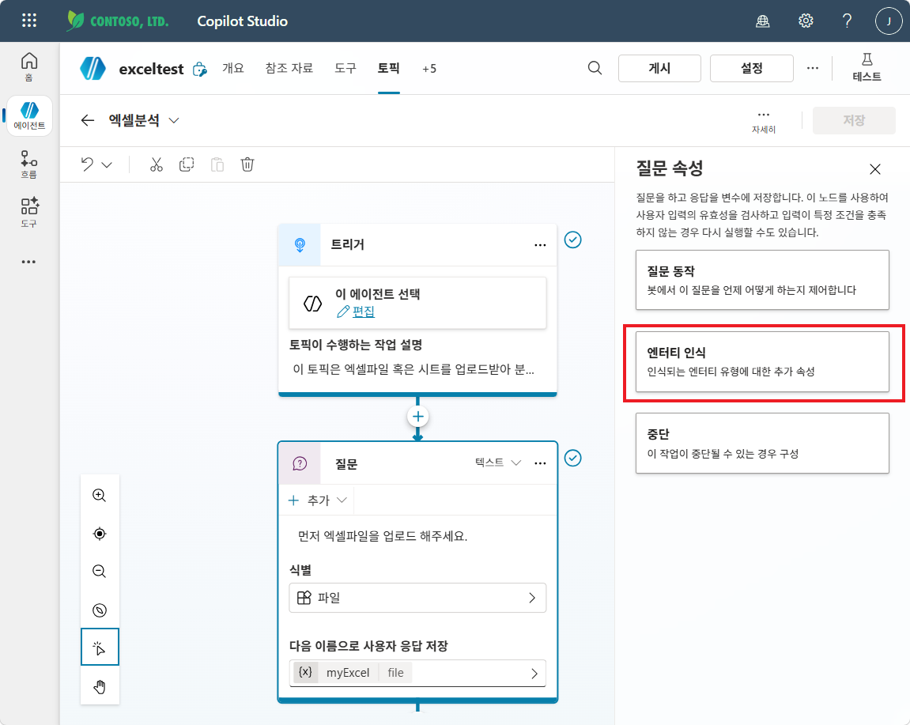Viewport: 910px width, 725px height.
Task: Zoom in on the canvas
Action: [x=100, y=495]
